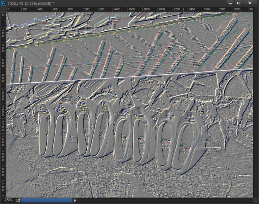Click the blue status bar info area
This screenshot has height=204, width=259.
tap(47, 200)
